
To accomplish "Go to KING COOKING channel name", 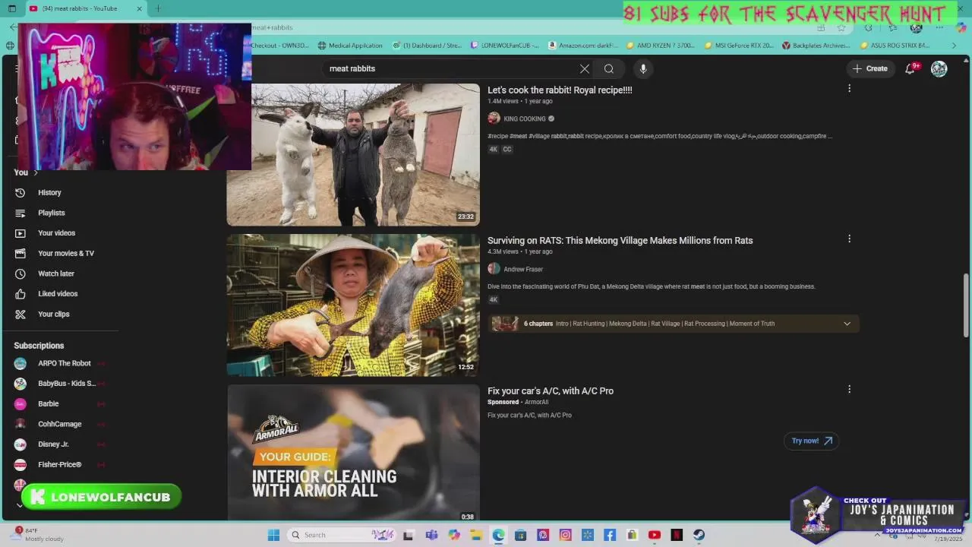I will pyautogui.click(x=525, y=119).
